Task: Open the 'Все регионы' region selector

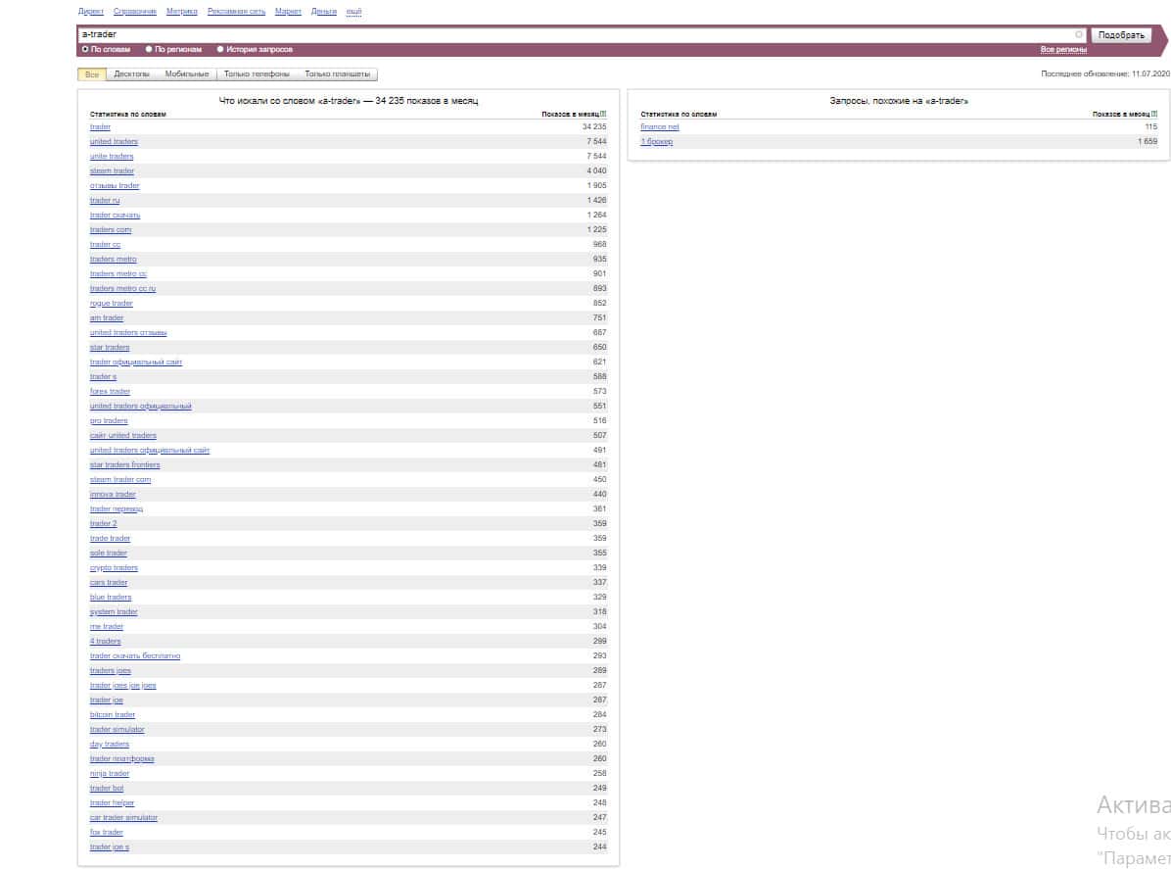Action: click(1063, 49)
